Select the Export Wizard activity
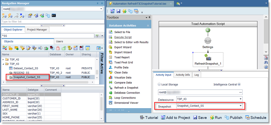Viewport: 271px width, 125px height. (120, 47)
